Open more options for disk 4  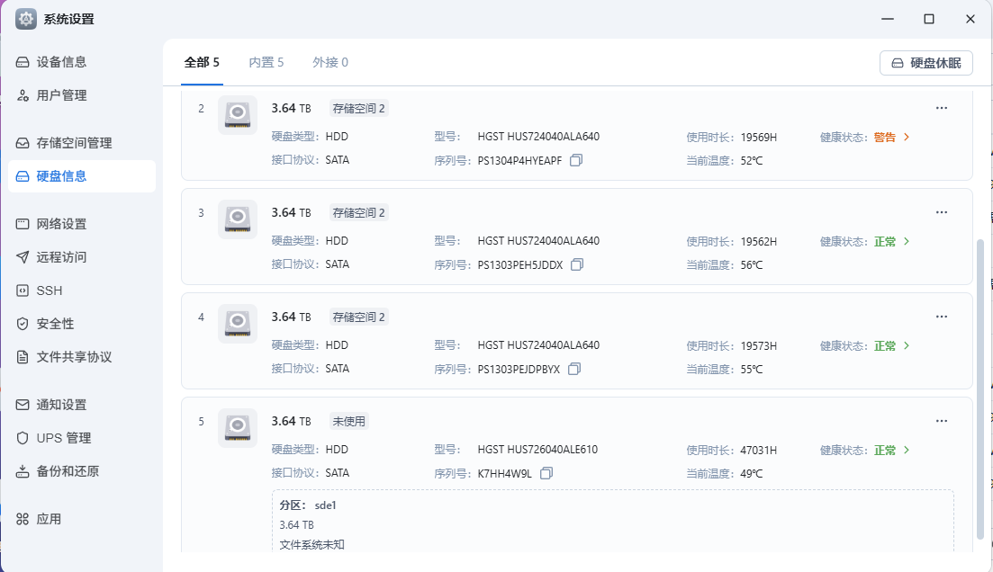click(x=942, y=317)
